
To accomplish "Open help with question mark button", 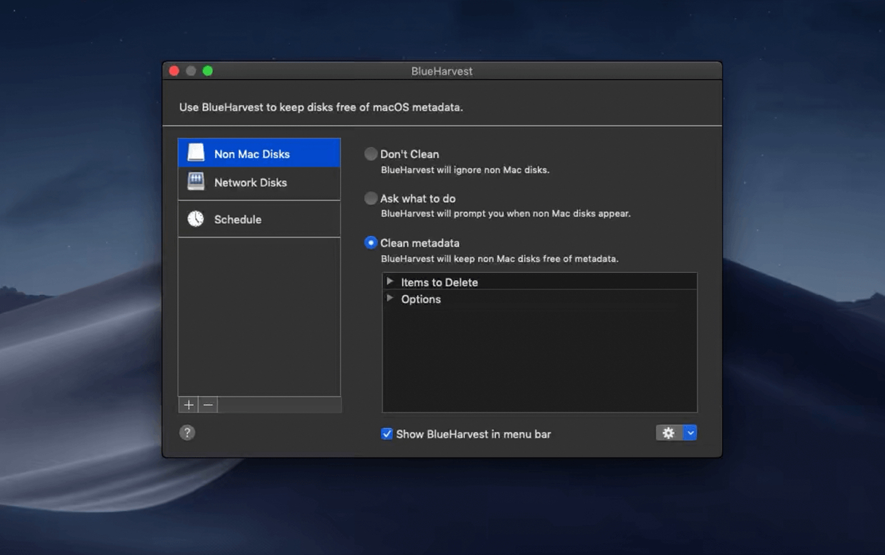I will click(x=187, y=433).
